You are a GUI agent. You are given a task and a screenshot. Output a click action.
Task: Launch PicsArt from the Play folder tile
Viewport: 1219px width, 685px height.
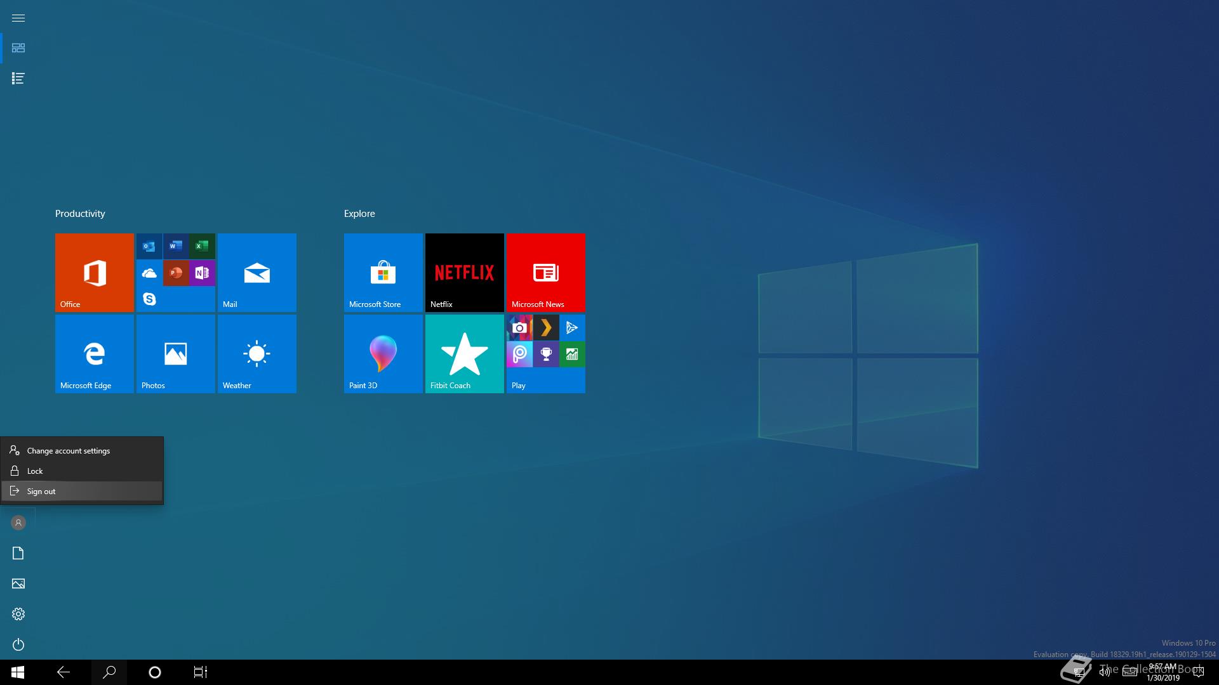coord(519,354)
